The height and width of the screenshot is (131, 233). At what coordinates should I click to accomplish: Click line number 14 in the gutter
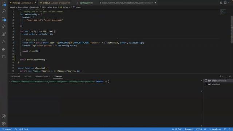point(13,31)
